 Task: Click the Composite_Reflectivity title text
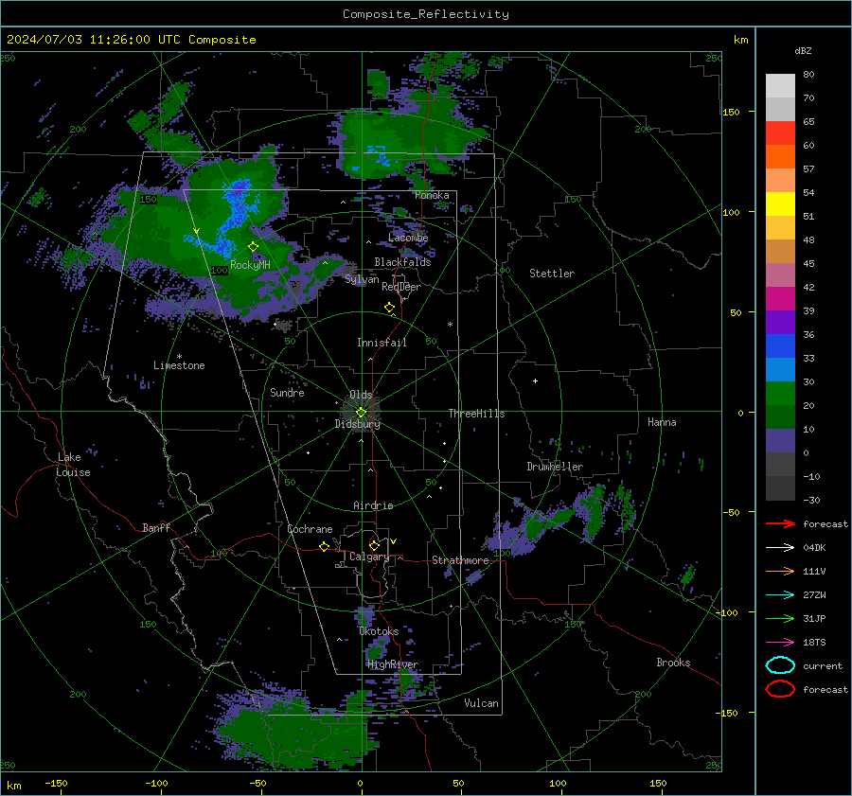click(x=426, y=14)
